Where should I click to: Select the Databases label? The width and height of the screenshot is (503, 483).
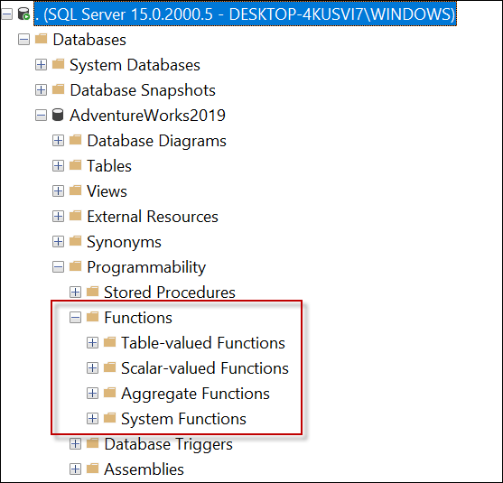click(89, 40)
